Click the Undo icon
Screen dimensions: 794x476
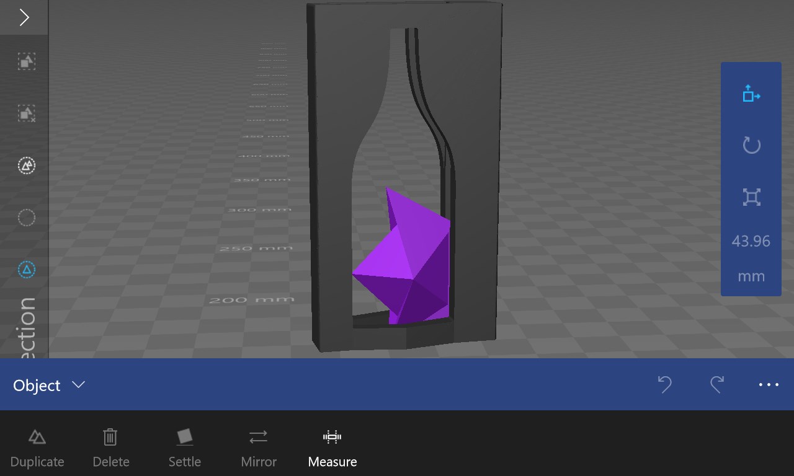click(665, 384)
